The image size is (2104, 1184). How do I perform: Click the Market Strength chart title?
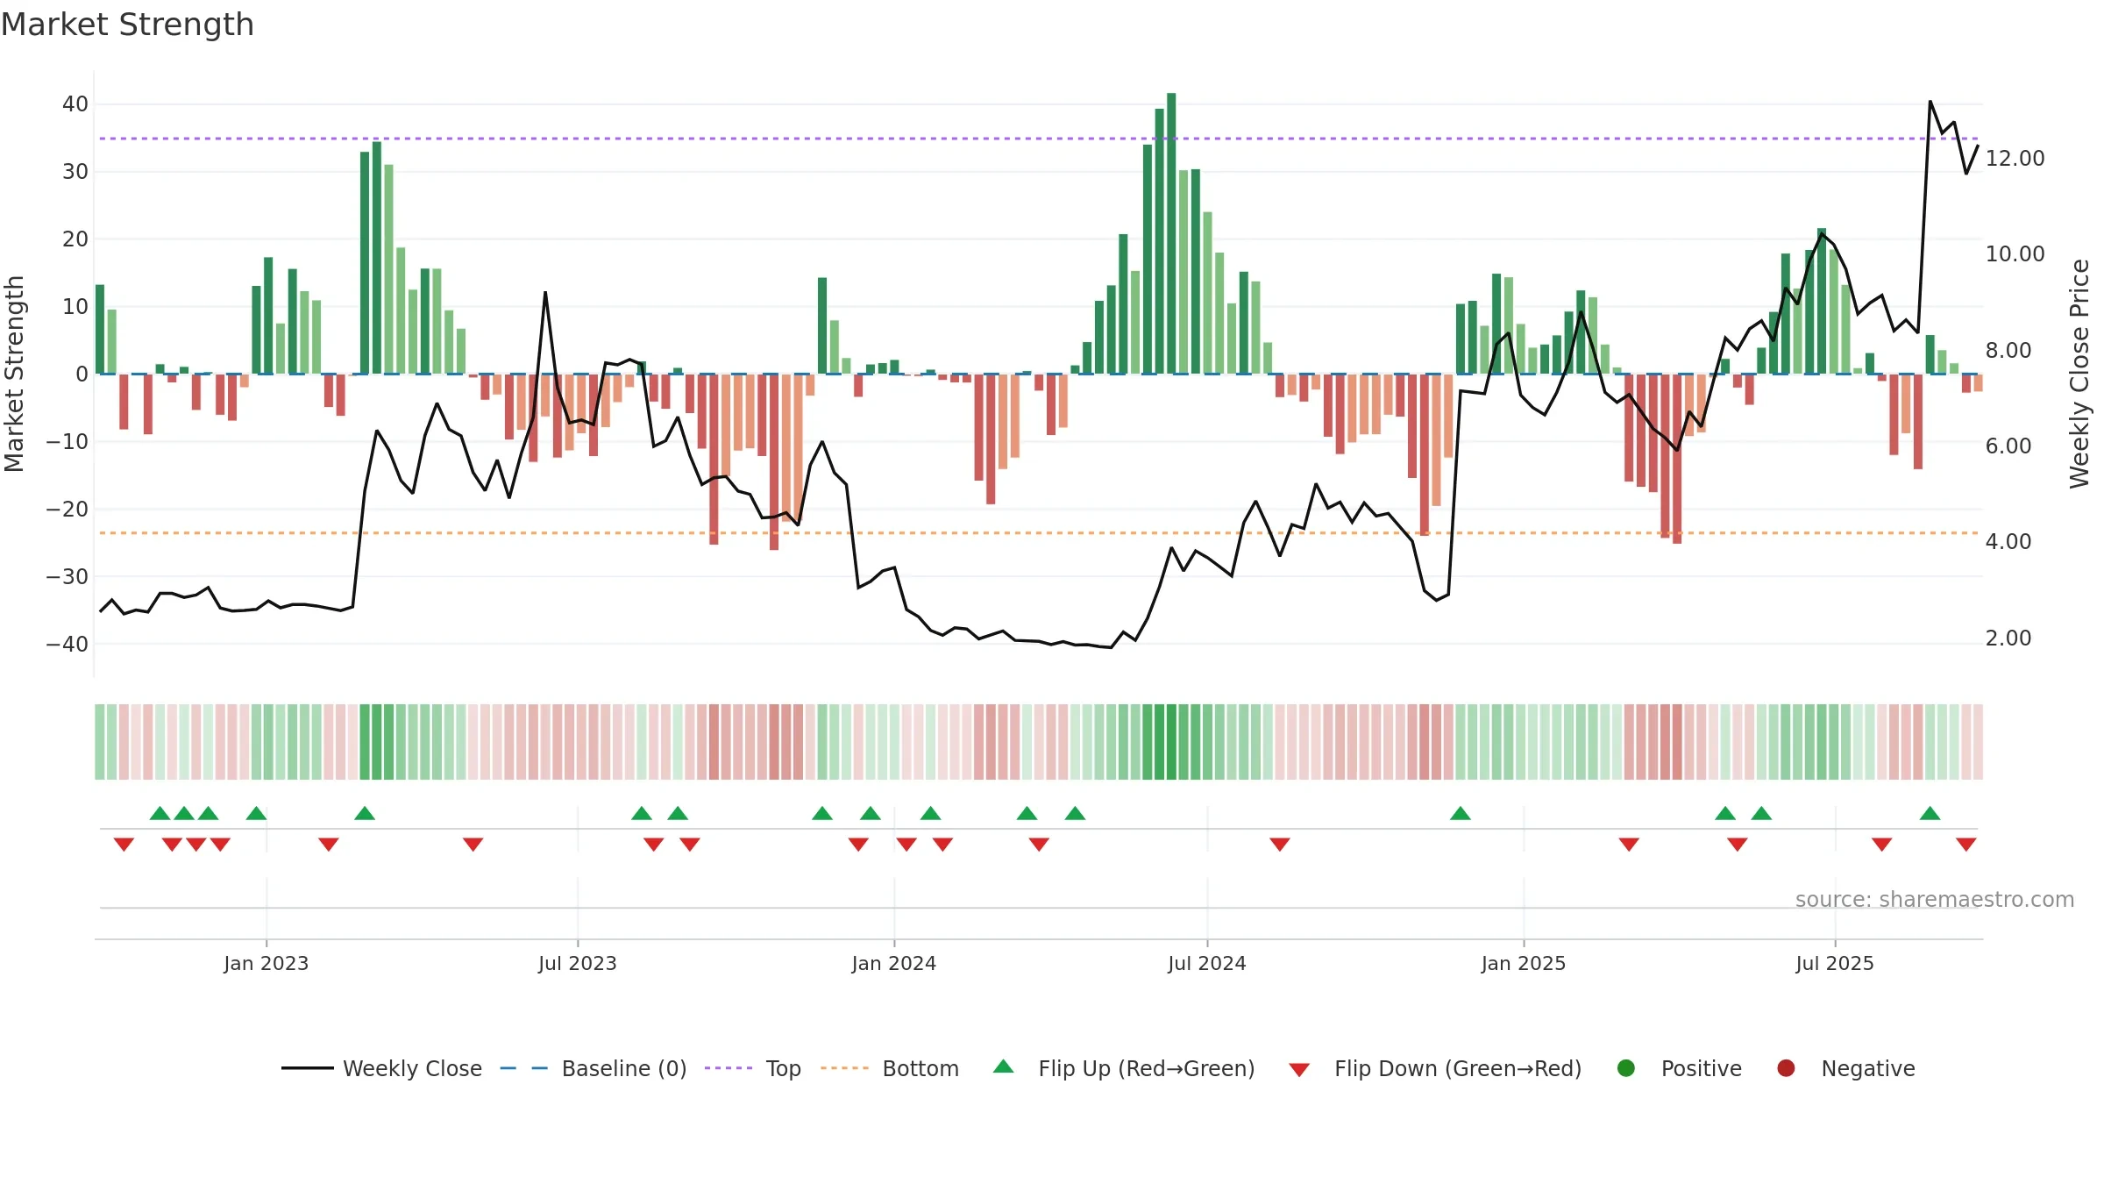point(127,25)
